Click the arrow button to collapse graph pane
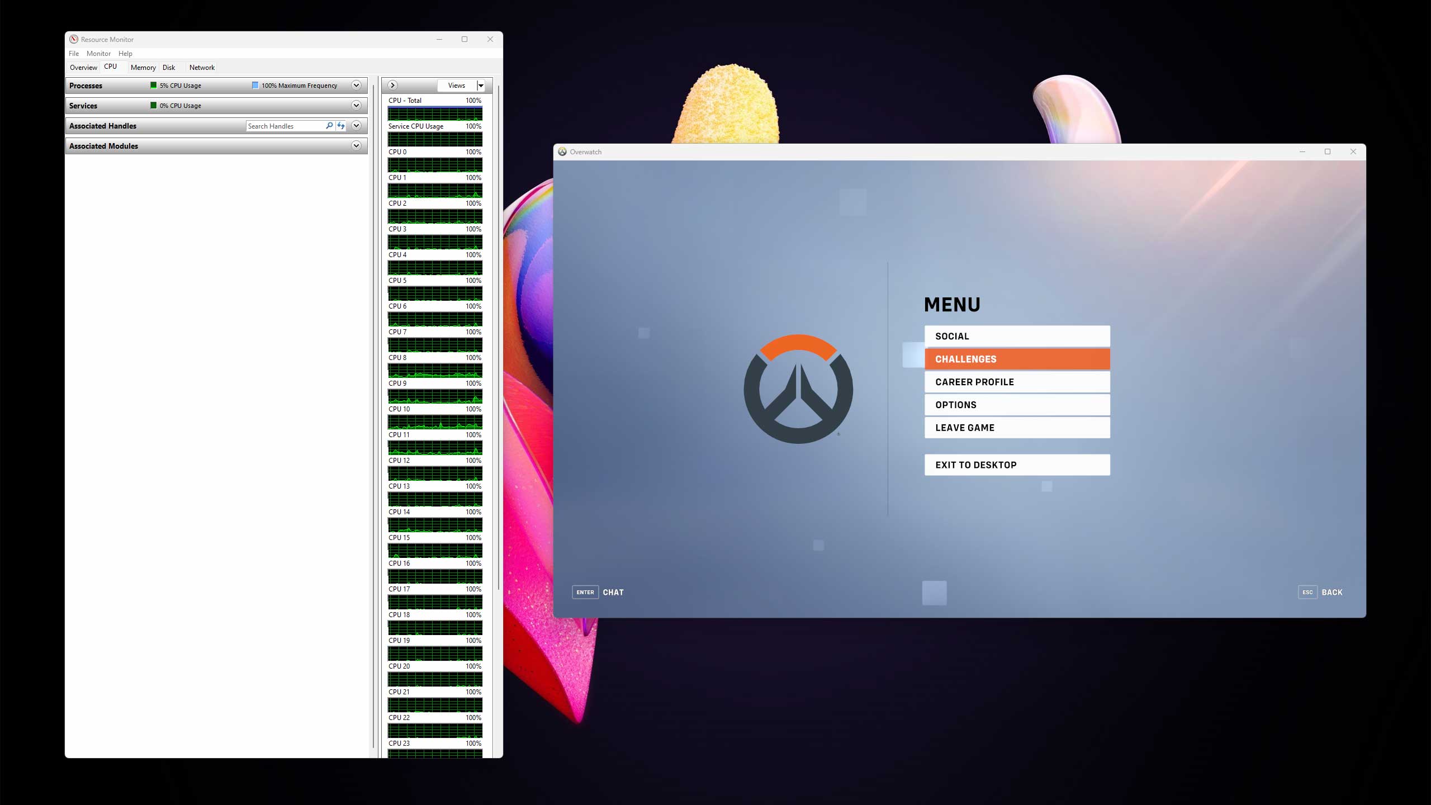Image resolution: width=1431 pixels, height=805 pixels. coord(392,85)
